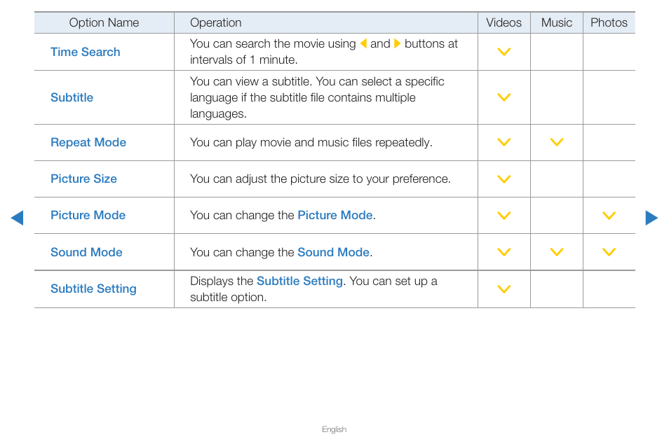Go to the previous page with left arrow
Screen dimensions: 669x437
(x=17, y=218)
